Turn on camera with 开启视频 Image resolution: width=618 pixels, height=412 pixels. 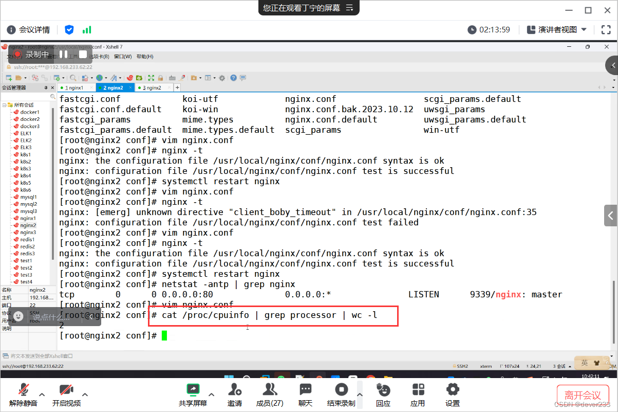click(x=66, y=395)
